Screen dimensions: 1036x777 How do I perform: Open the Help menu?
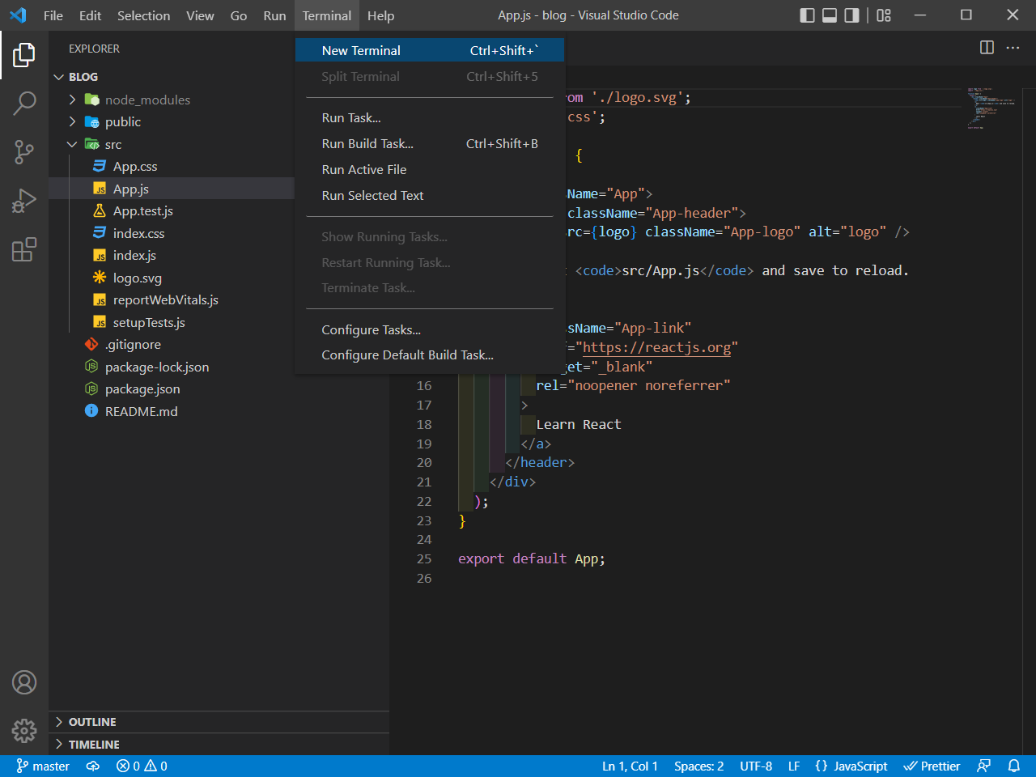click(380, 15)
